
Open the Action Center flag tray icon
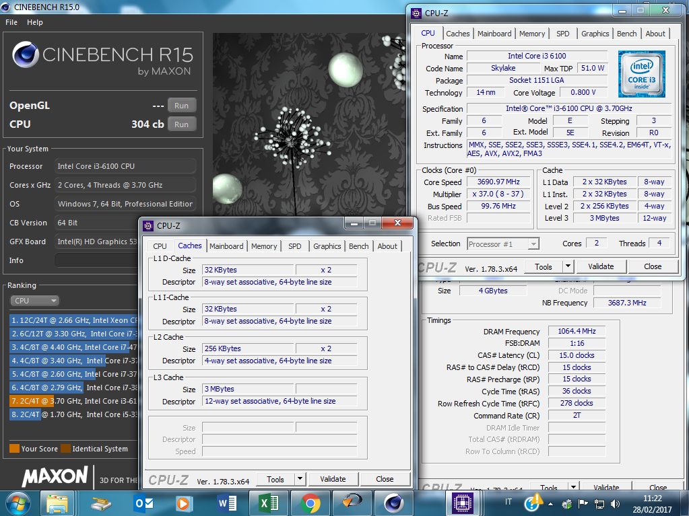[x=583, y=504]
